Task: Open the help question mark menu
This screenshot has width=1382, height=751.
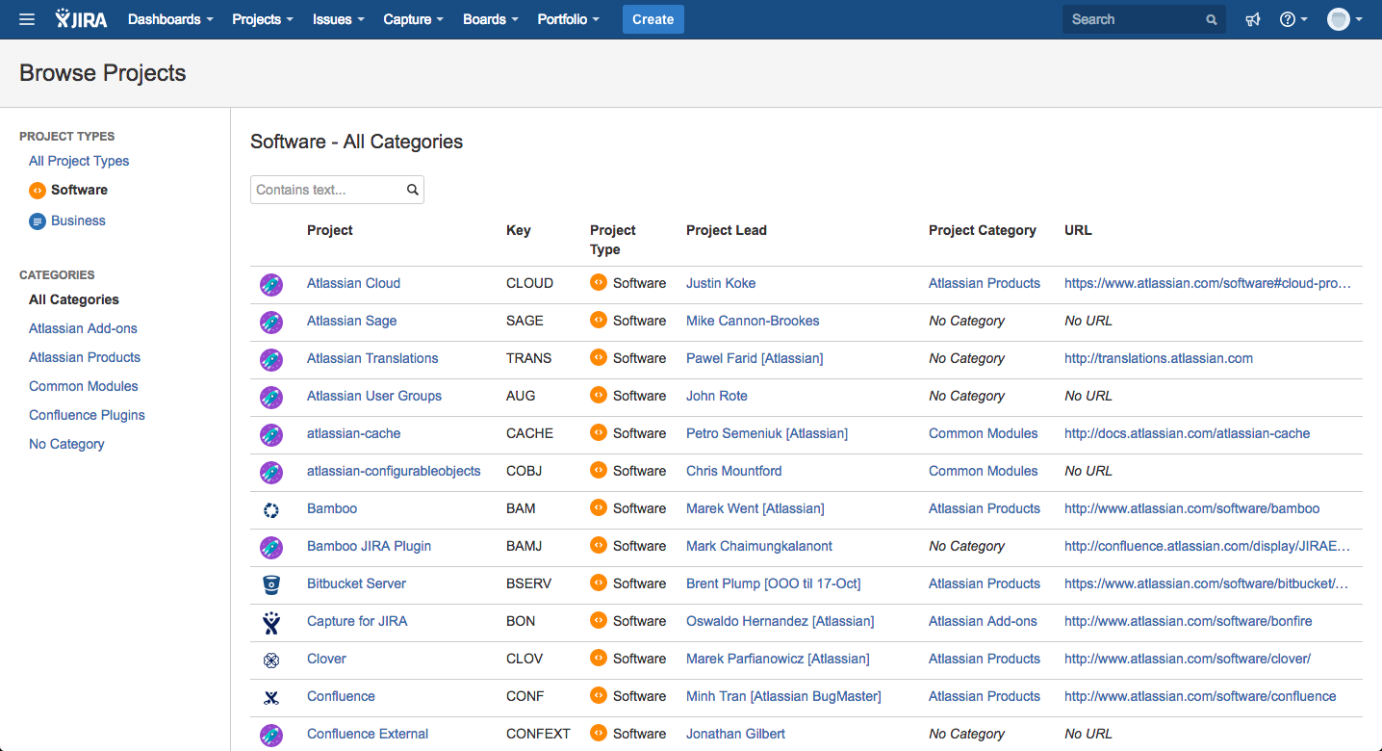Action: (1293, 19)
